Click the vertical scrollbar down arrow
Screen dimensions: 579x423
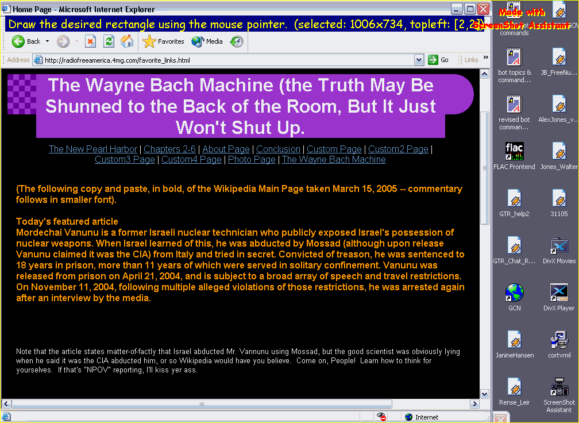pos(484,394)
